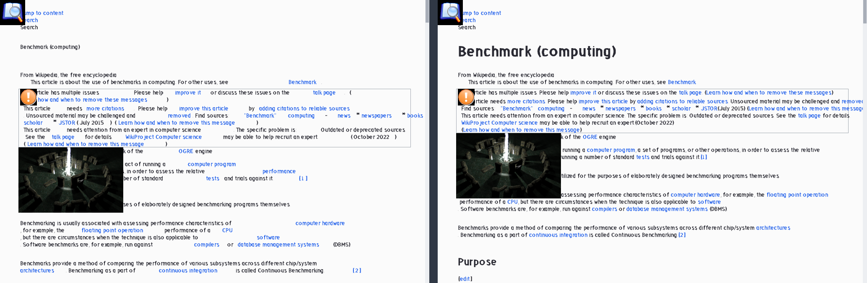Click 'newspapers' source link in left pane
The height and width of the screenshot is (283, 867).
376,116
